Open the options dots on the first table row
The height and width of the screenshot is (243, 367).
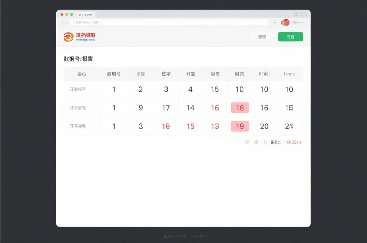(95, 90)
